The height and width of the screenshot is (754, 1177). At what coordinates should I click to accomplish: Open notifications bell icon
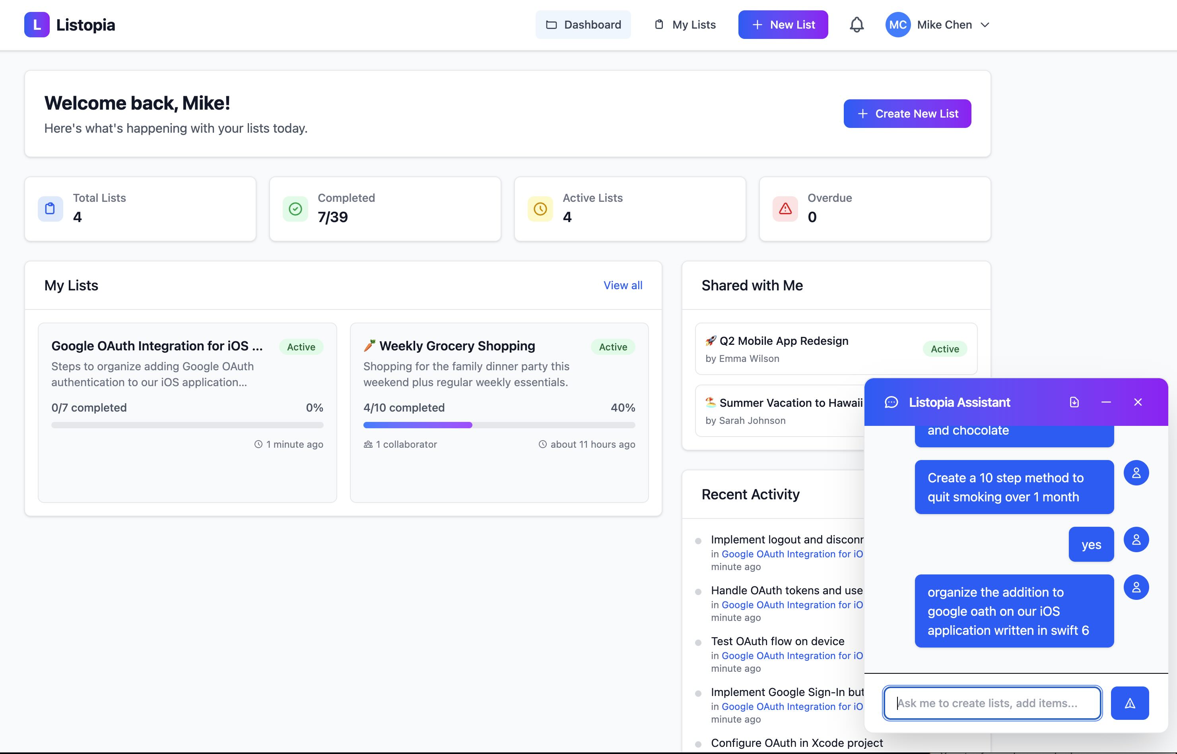(856, 25)
